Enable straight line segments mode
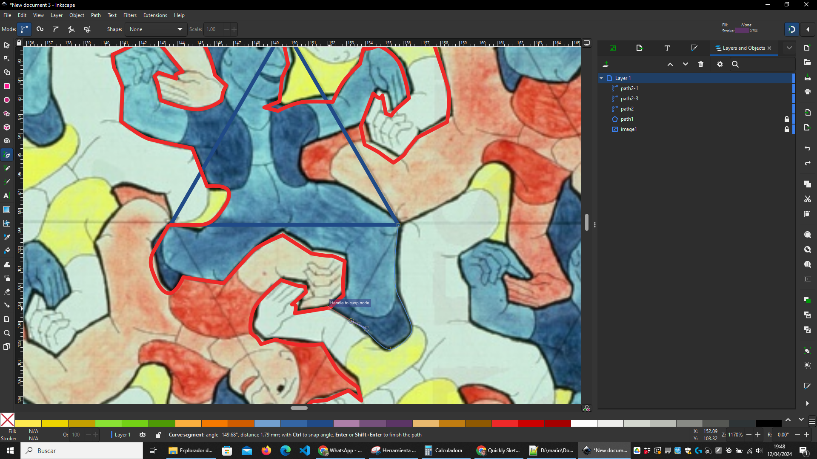The height and width of the screenshot is (459, 817). [x=71, y=29]
